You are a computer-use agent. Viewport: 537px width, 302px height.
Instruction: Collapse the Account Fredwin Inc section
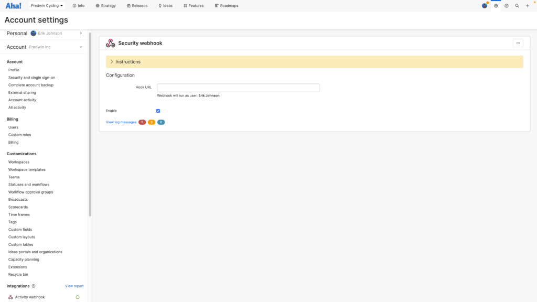81,47
